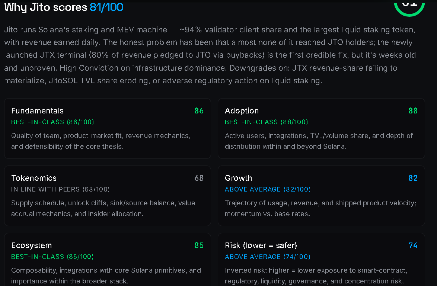This screenshot has height=286, width=437.
Task: Click the Tokenomics score value 68
Action: (199, 178)
